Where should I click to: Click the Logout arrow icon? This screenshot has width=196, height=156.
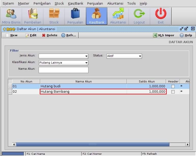coord(139,16)
